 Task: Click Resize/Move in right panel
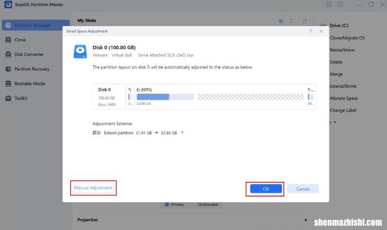[342, 50]
